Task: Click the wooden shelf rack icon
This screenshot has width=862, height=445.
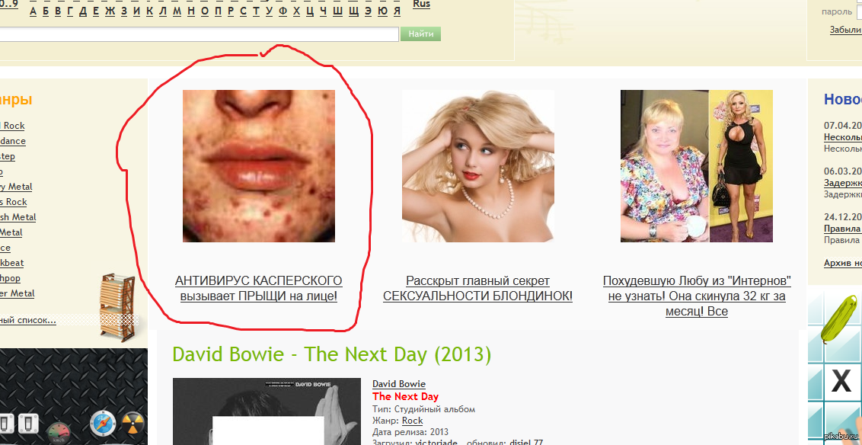Action: click(117, 307)
